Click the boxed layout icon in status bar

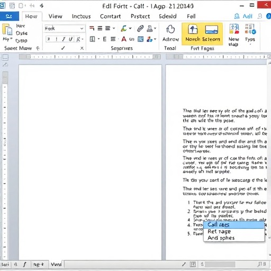pos(193,264)
